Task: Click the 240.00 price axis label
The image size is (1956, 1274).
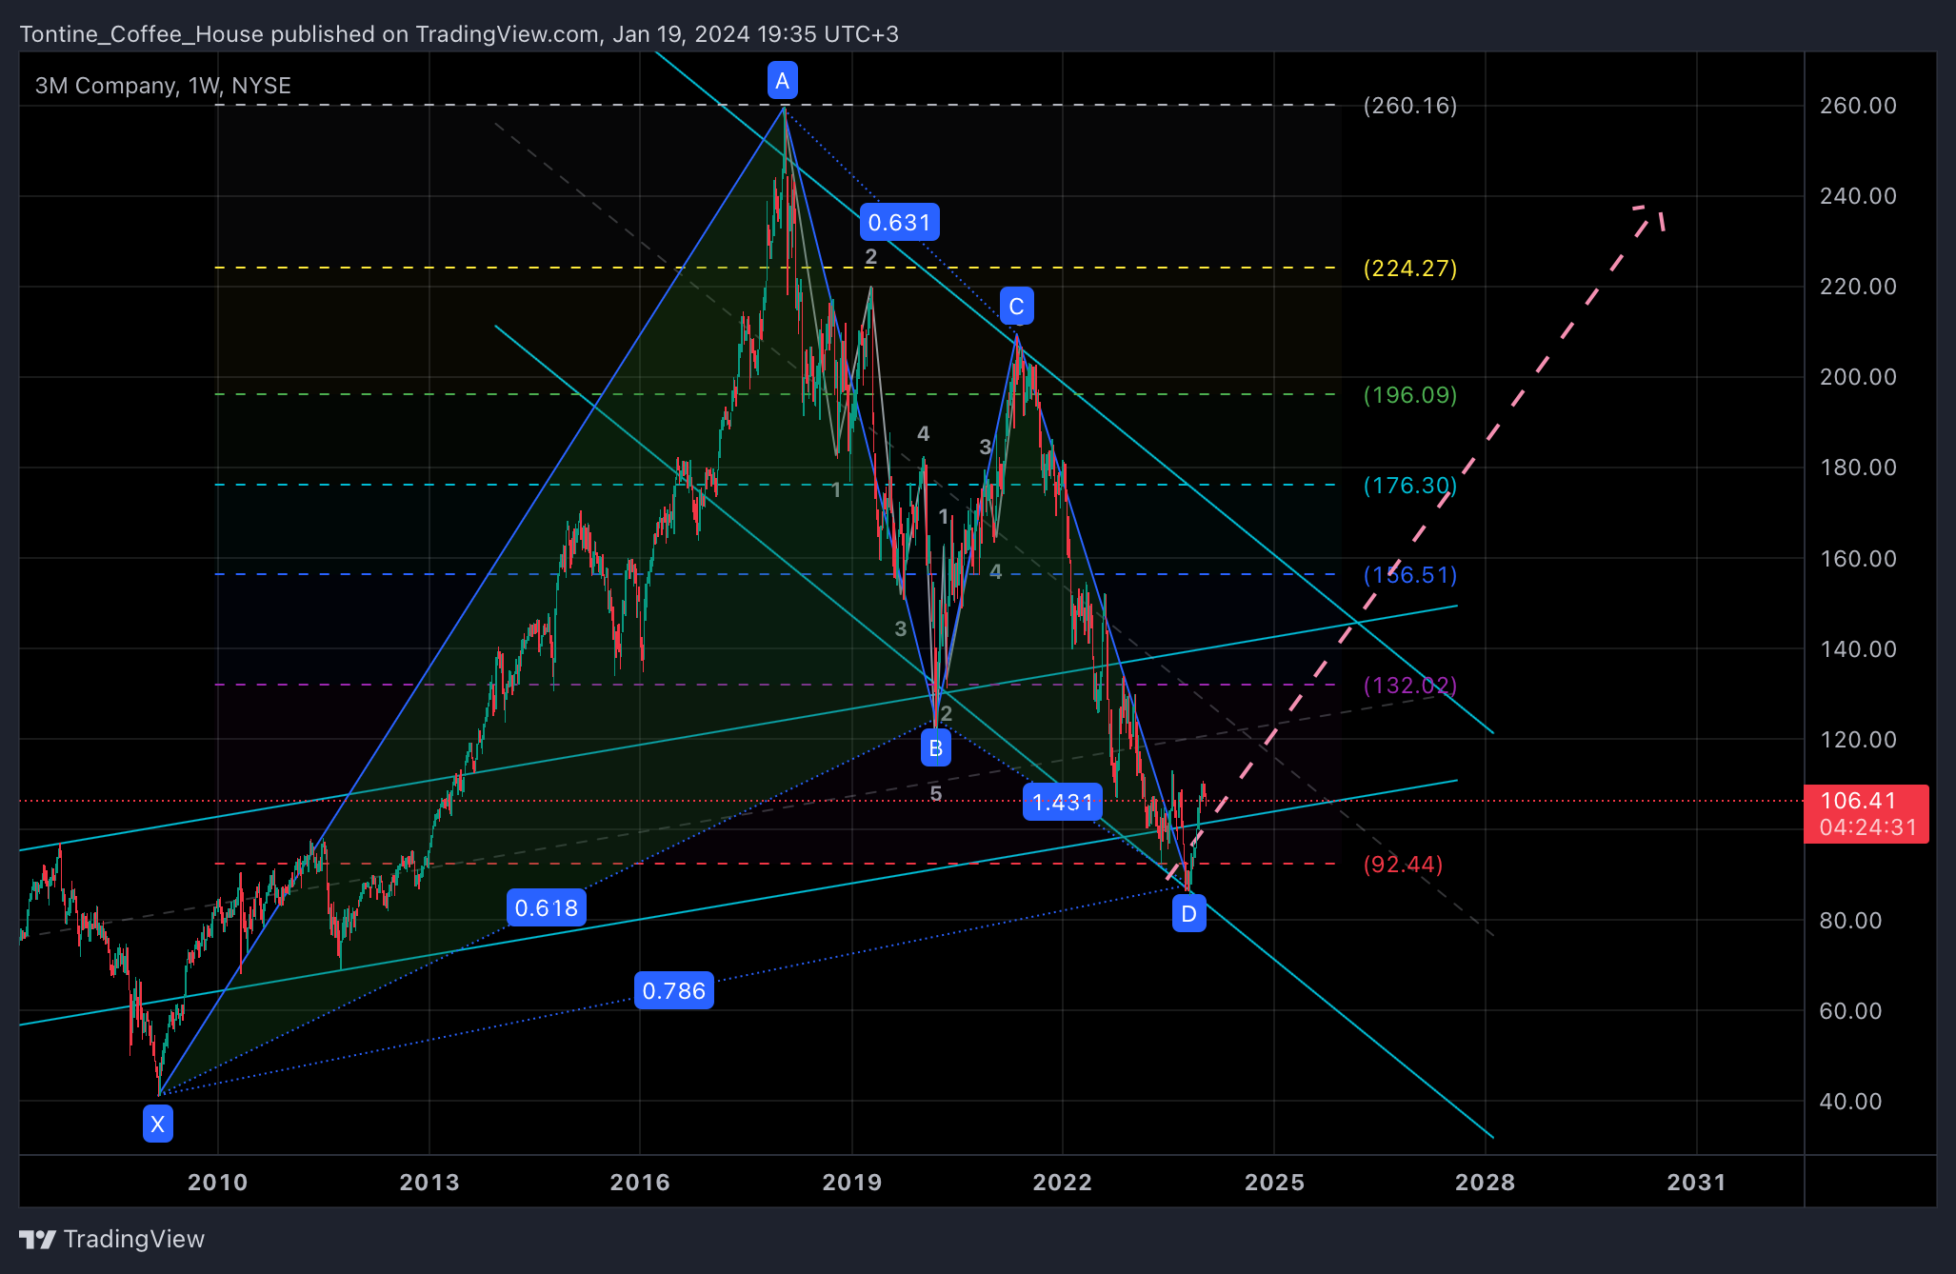Action: pyautogui.click(x=1858, y=195)
